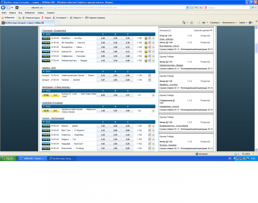The height and width of the screenshot is (203, 258).
Task: Favorite the Sydney FC Youth match star
Action: pyautogui.click(x=153, y=95)
